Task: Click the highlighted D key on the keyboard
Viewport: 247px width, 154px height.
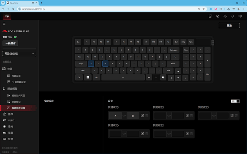Action: click(105, 64)
